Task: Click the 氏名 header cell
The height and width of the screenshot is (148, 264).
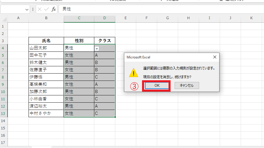Action: coord(46,41)
